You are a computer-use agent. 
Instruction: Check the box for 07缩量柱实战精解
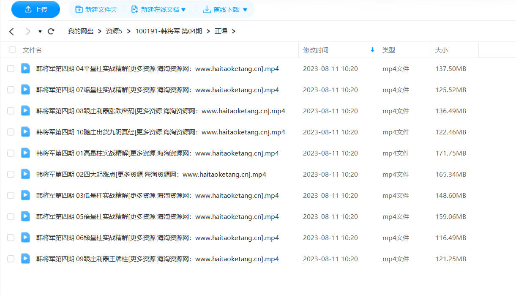pos(11,90)
